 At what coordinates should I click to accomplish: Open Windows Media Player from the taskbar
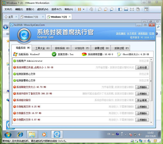(44, 134)
